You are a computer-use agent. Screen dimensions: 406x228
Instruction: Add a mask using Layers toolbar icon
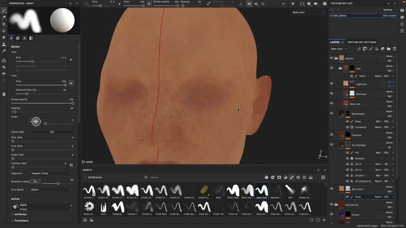(365, 49)
